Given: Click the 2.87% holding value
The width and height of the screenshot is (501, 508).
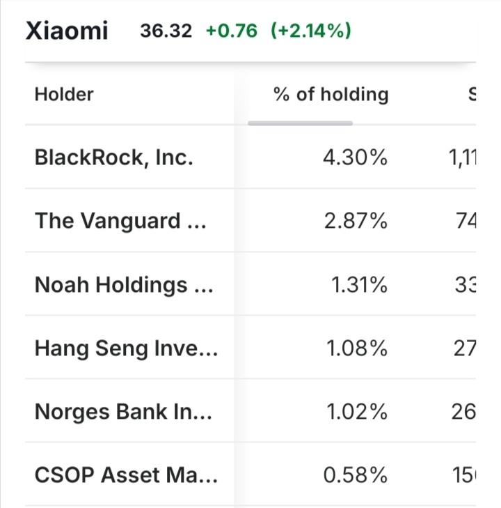Looking at the screenshot, I should pyautogui.click(x=355, y=221).
